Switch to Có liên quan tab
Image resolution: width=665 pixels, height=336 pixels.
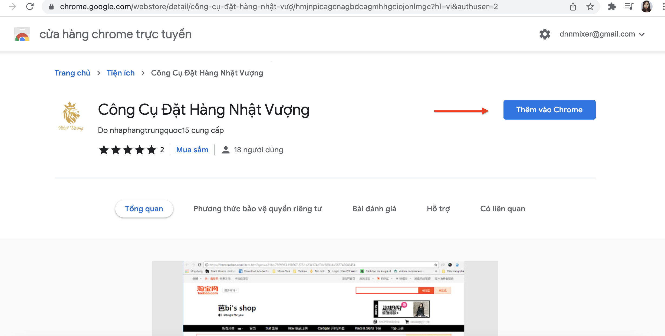click(x=503, y=209)
